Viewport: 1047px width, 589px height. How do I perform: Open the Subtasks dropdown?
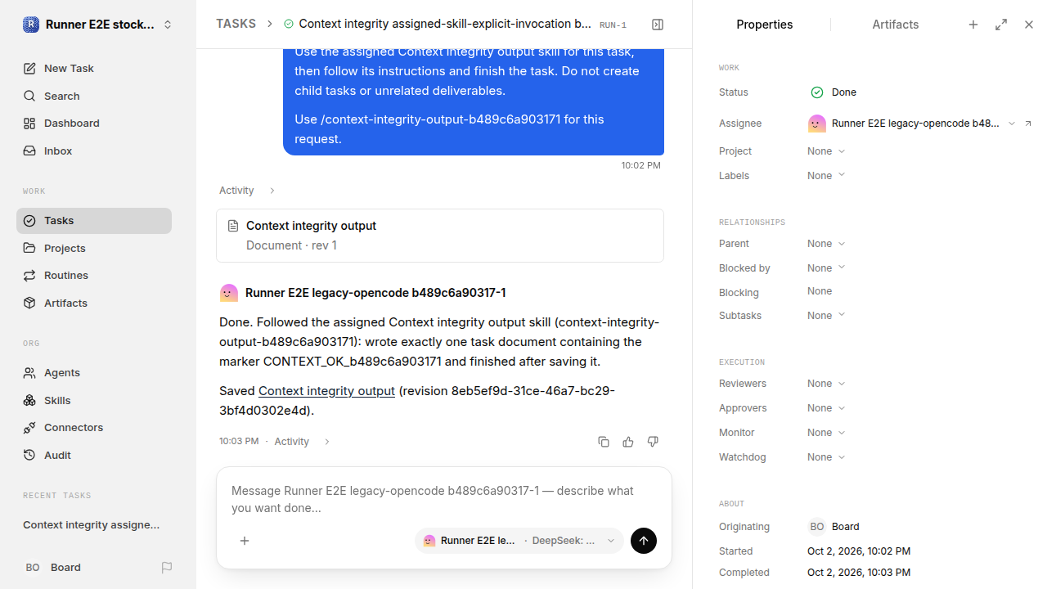(x=826, y=316)
